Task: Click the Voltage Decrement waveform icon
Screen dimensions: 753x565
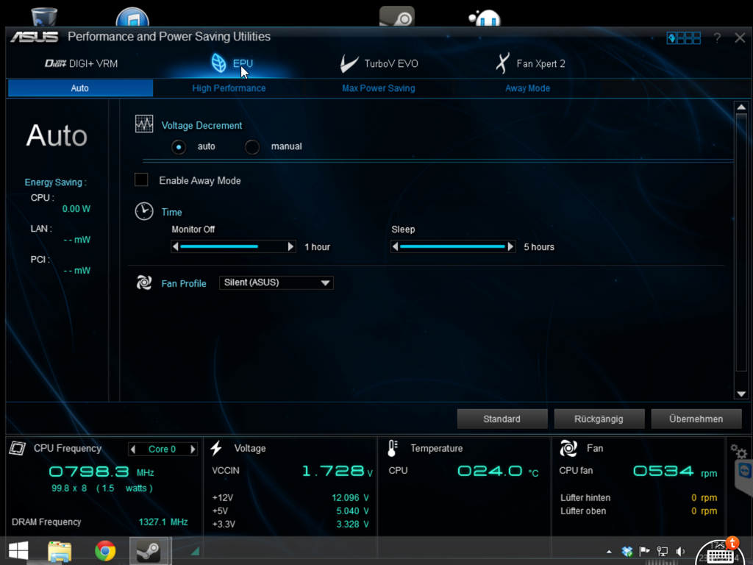Action: (144, 124)
